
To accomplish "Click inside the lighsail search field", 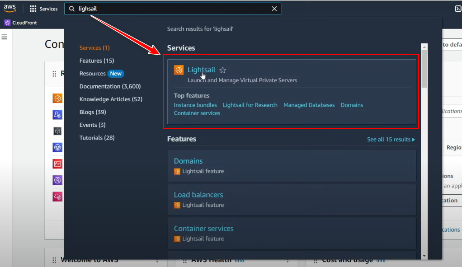I will (x=173, y=9).
